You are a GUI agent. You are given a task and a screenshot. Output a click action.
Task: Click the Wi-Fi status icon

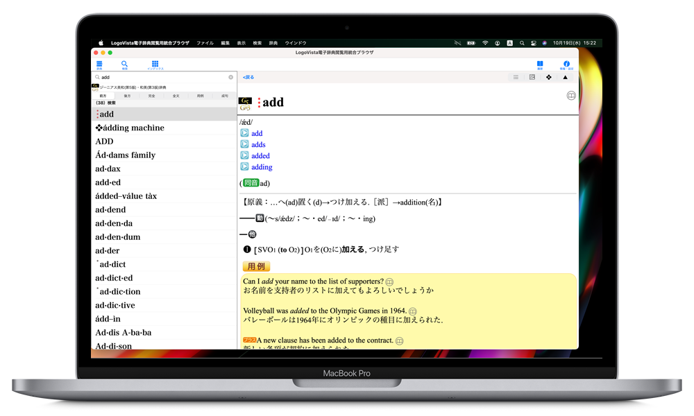pos(485,43)
